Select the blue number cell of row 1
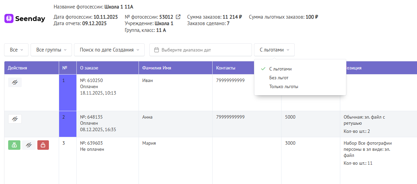This screenshot has width=417, height=184. click(68, 93)
